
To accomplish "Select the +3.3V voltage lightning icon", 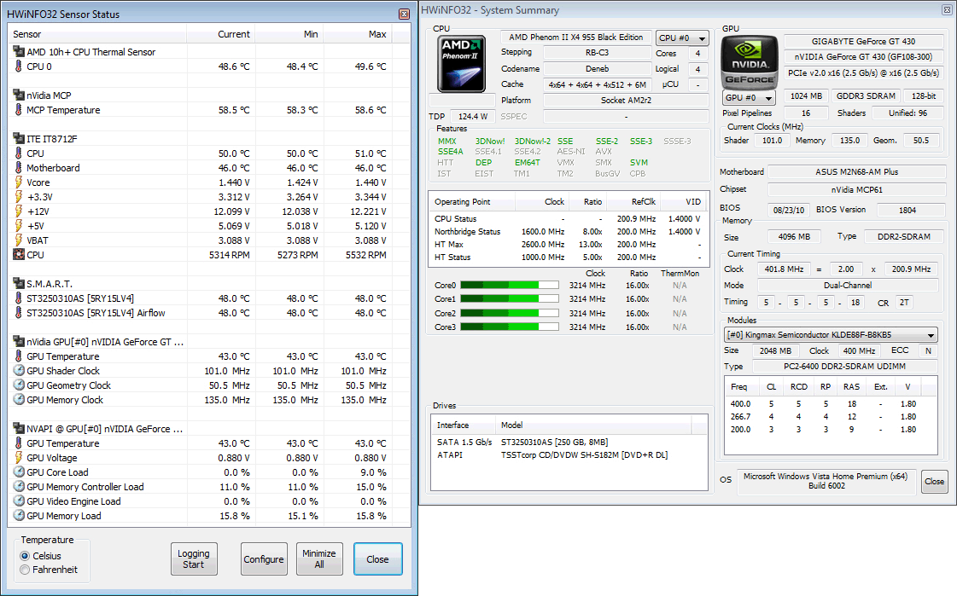I will click(x=19, y=197).
